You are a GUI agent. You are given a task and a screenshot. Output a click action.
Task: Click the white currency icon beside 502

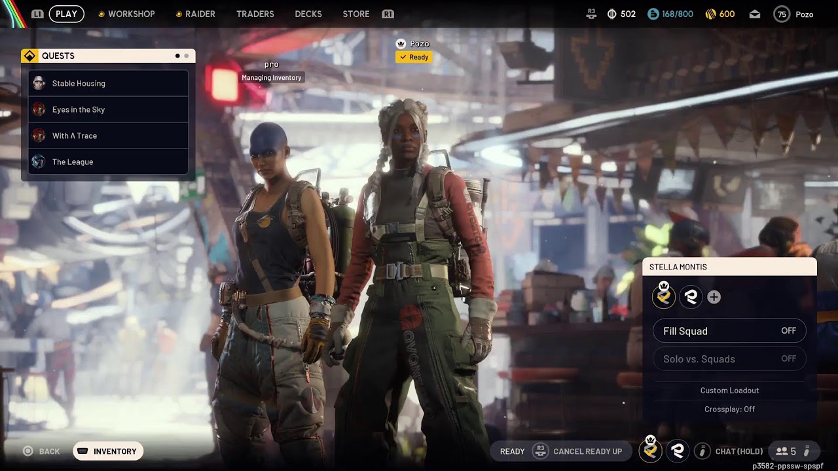(611, 14)
